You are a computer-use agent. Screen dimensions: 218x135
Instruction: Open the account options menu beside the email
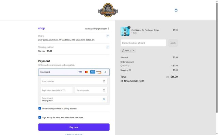[109, 29]
